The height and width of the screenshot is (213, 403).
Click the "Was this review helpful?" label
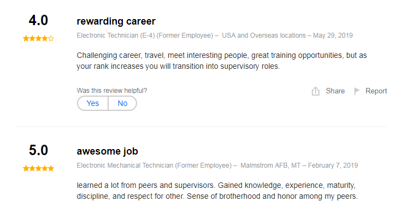(x=112, y=91)
